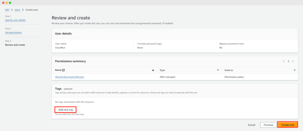Viewport: 303px width, 131px height.
Task: Click the page number 1 indicator
Action: pos(288,61)
